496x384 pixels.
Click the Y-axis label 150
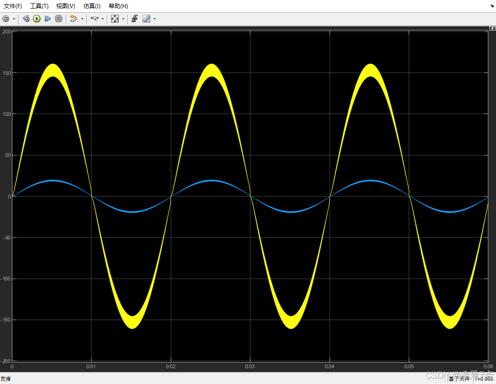(x=7, y=73)
